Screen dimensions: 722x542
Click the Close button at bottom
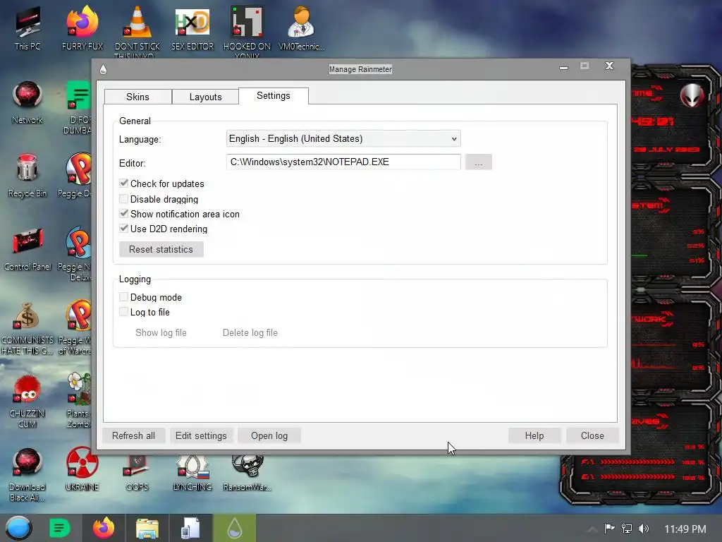592,435
